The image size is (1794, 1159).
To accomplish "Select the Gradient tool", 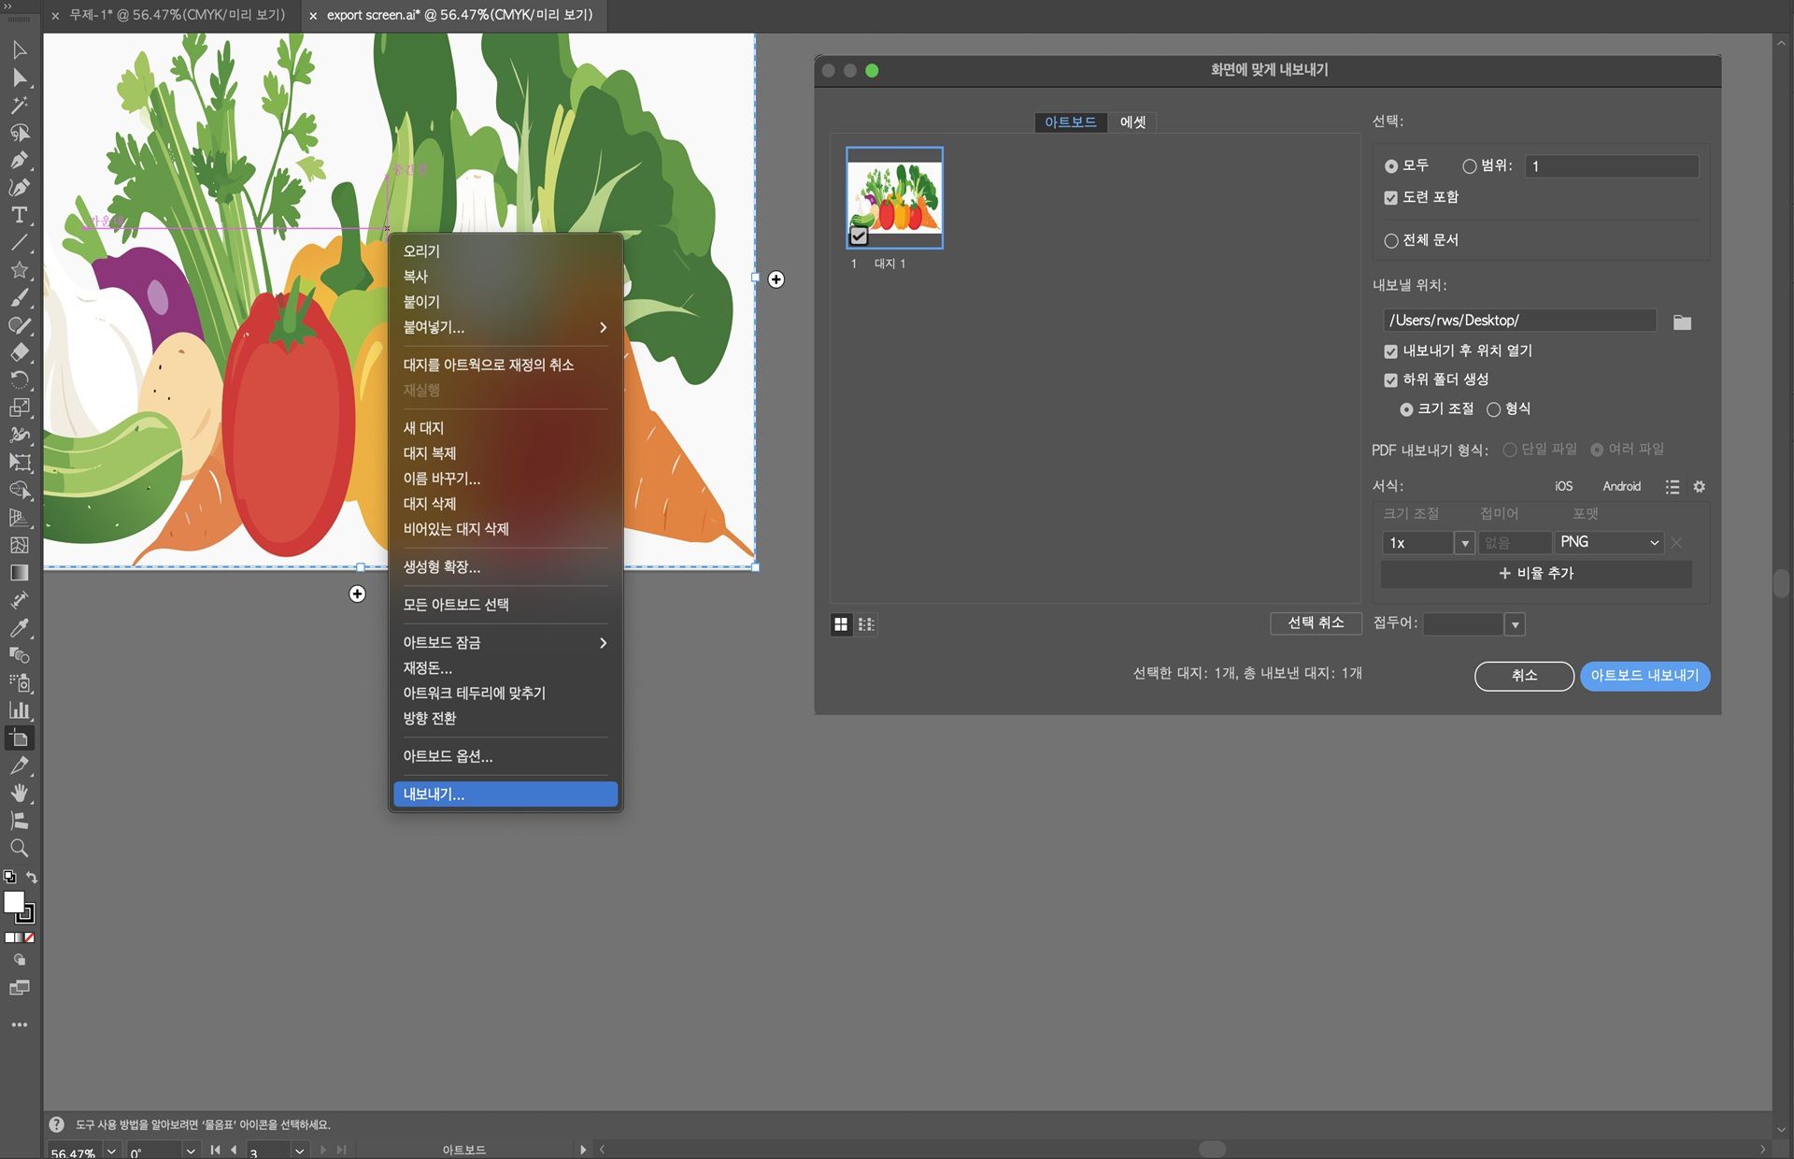I will pos(19,573).
